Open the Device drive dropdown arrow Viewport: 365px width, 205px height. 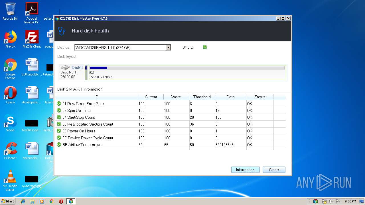click(168, 48)
